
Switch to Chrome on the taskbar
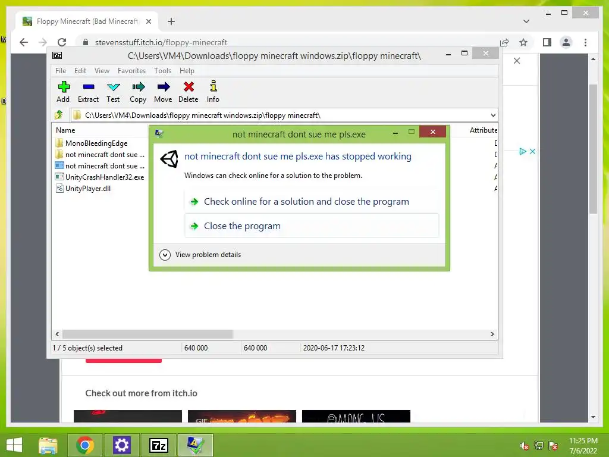(x=85, y=445)
